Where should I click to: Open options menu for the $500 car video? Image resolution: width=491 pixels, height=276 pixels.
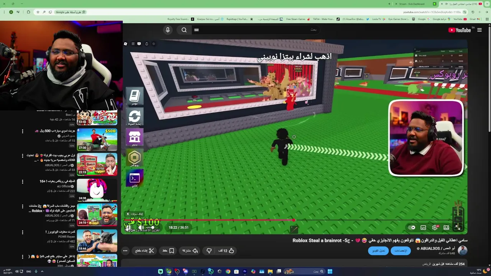[x=22, y=131]
